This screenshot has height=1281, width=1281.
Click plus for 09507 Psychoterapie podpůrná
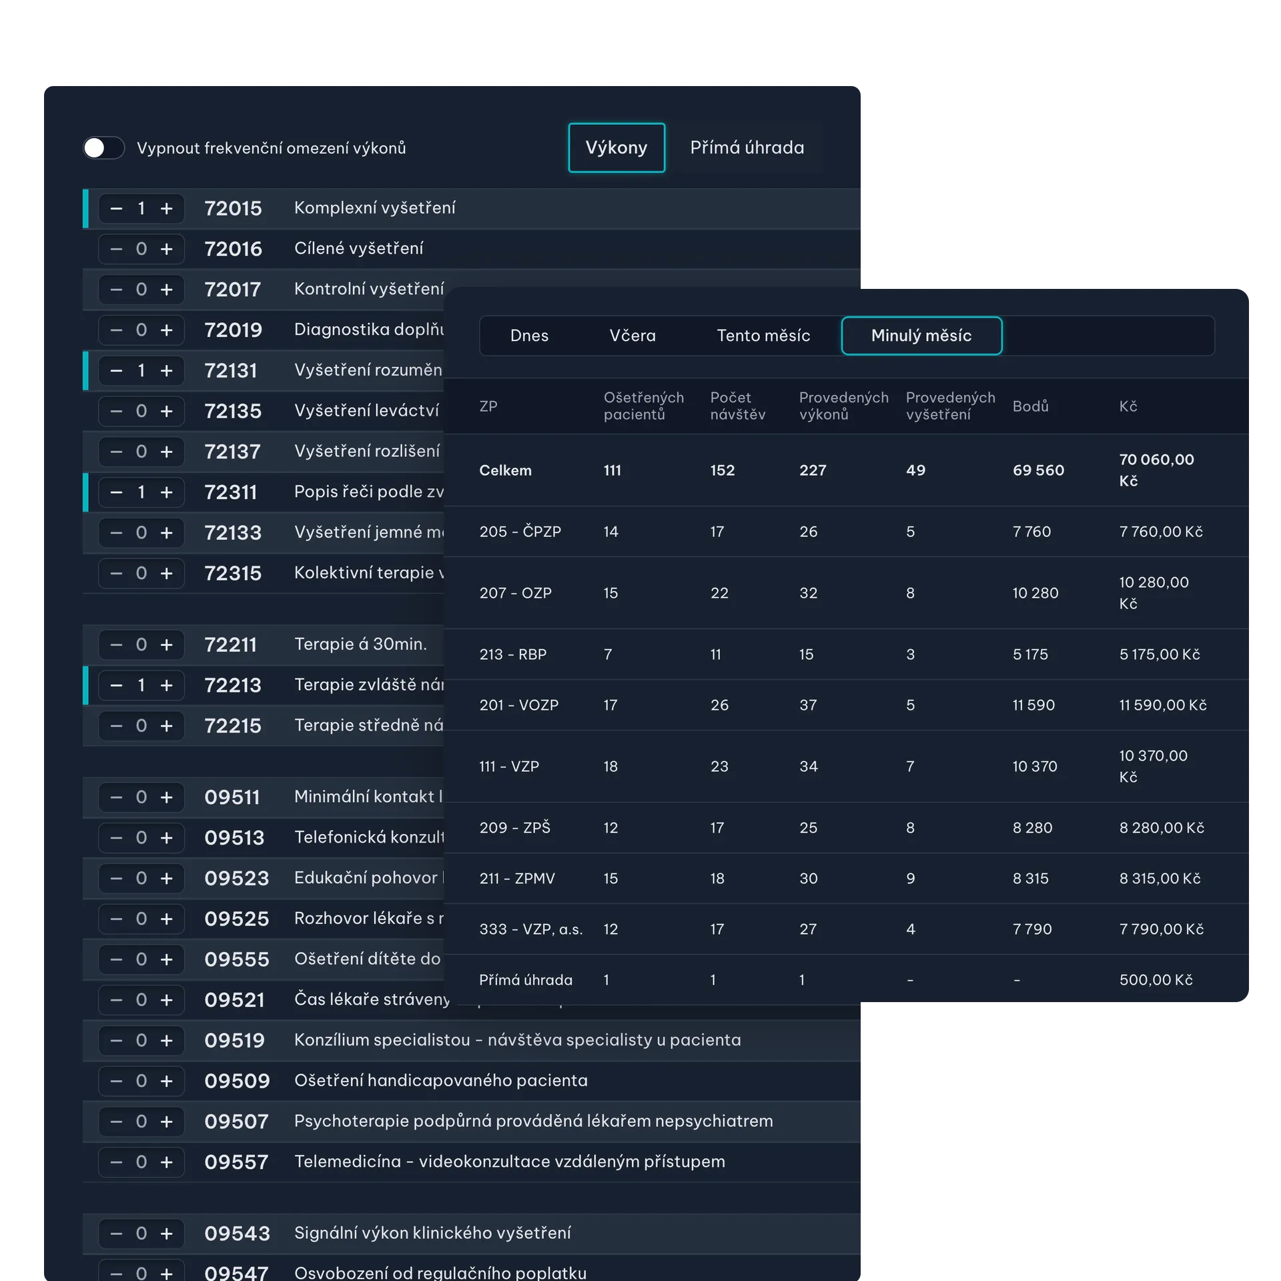167,1122
